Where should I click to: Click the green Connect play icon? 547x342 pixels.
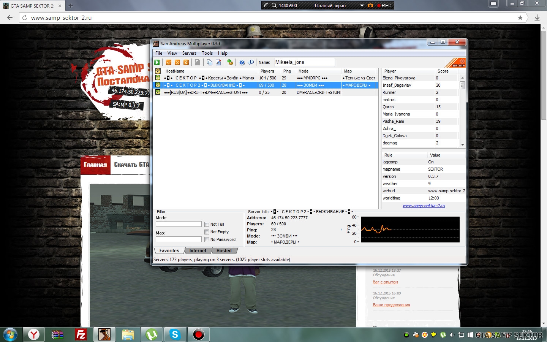[157, 62]
